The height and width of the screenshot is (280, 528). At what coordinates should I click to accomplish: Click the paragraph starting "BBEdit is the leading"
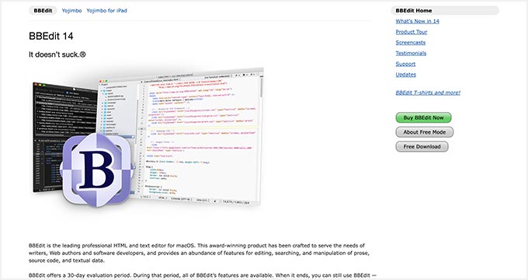click(199, 253)
